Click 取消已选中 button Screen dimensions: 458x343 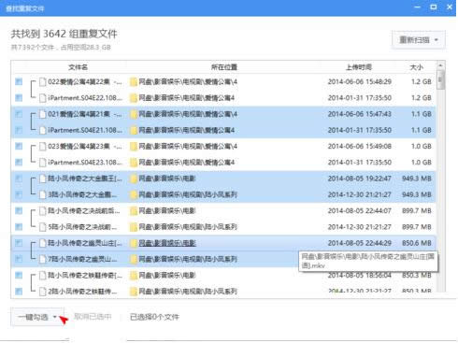[x=93, y=317]
